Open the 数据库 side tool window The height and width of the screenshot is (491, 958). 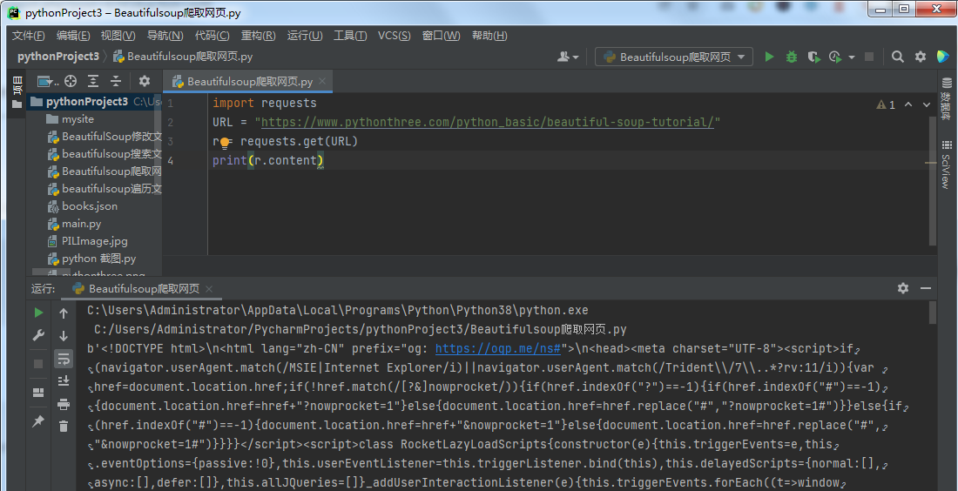coord(947,98)
